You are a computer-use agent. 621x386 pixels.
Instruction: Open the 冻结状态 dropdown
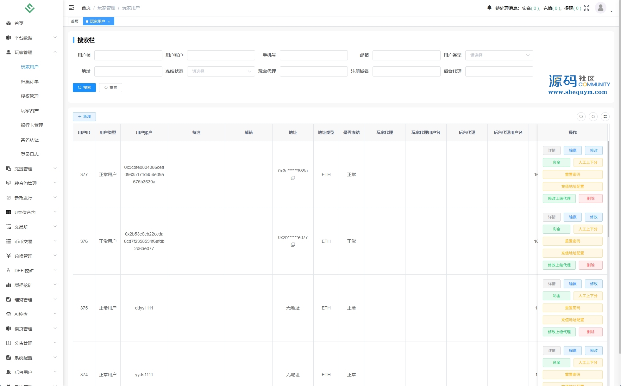tap(221, 71)
